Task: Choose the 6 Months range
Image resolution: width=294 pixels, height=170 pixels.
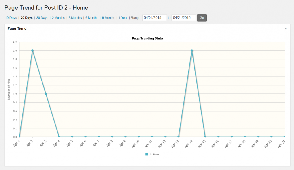Action: pyautogui.click(x=92, y=18)
